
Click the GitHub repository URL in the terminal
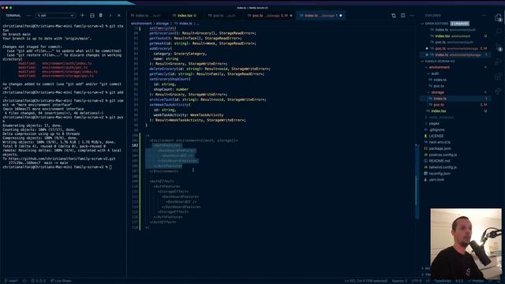click(62, 159)
